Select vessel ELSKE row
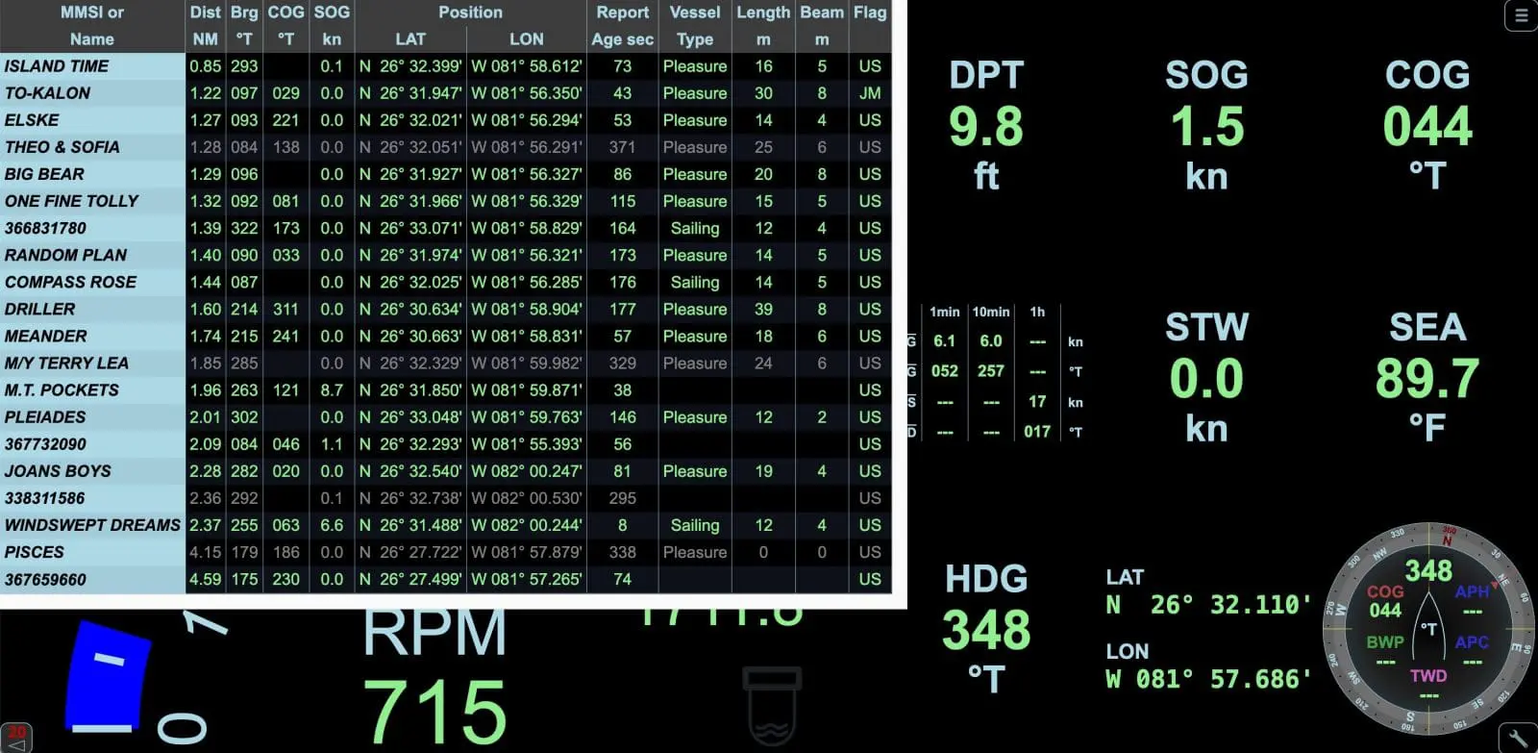 (x=445, y=120)
